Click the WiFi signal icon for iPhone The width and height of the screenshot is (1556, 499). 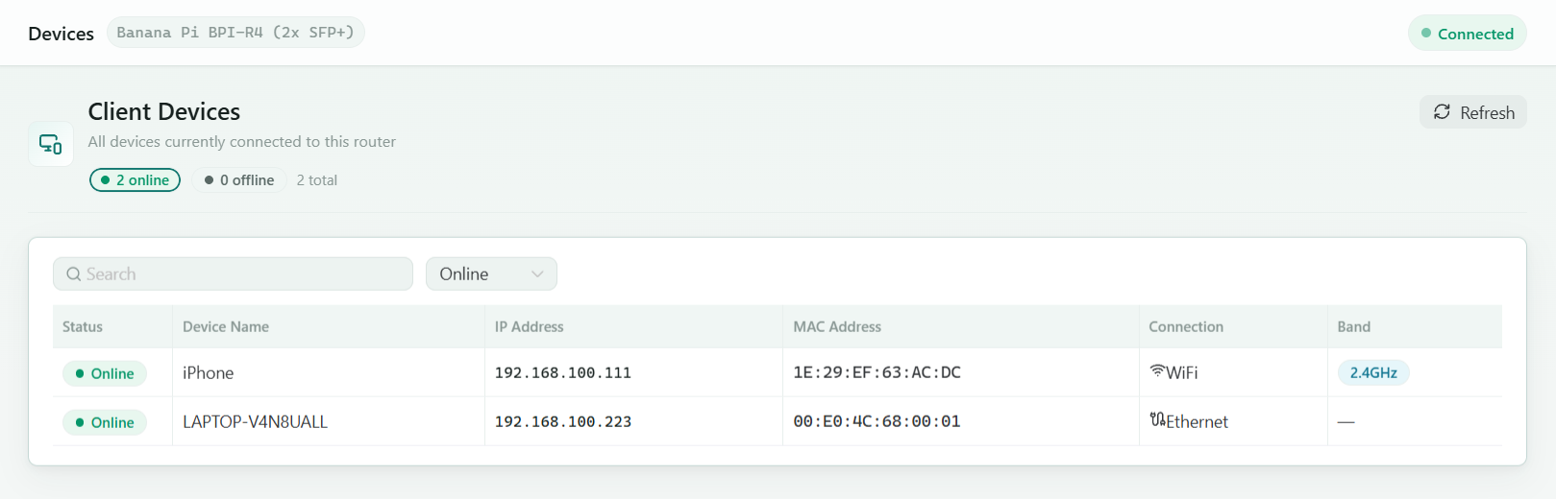click(1157, 371)
